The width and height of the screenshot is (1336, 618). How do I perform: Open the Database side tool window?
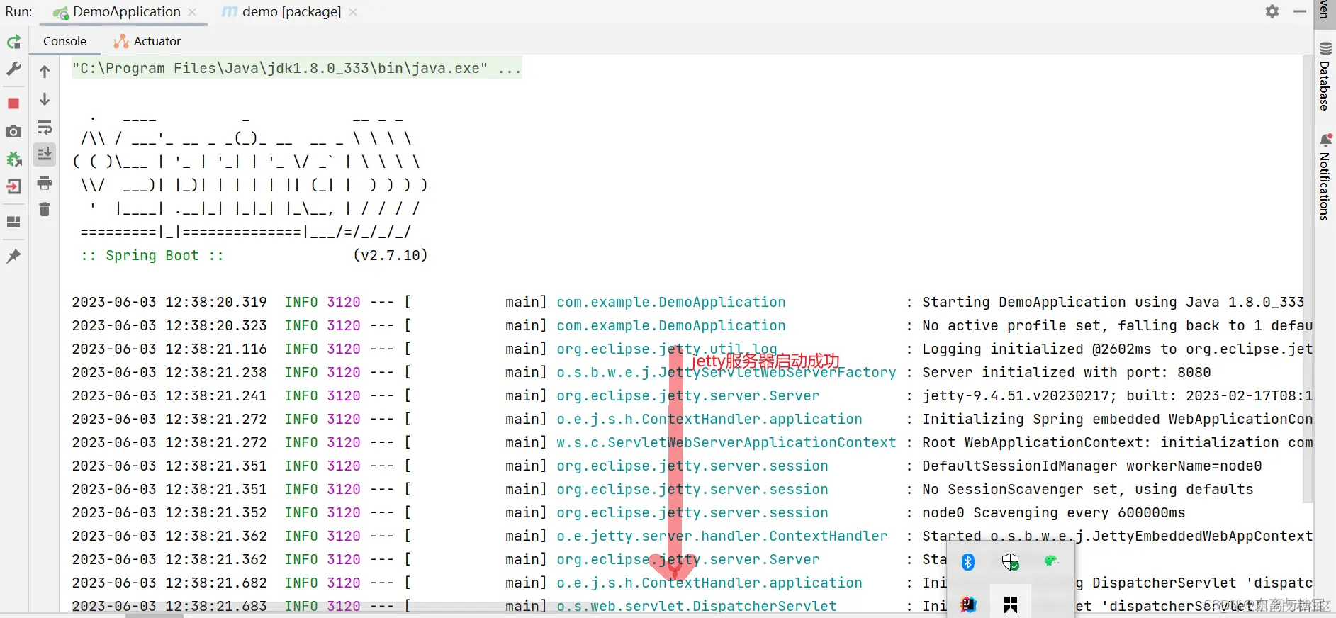click(1325, 77)
